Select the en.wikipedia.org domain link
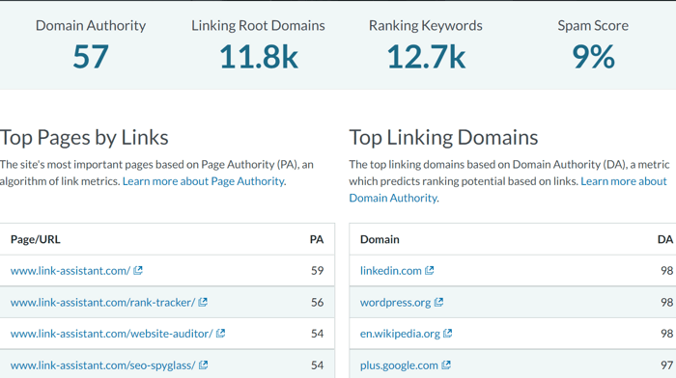 tap(400, 334)
